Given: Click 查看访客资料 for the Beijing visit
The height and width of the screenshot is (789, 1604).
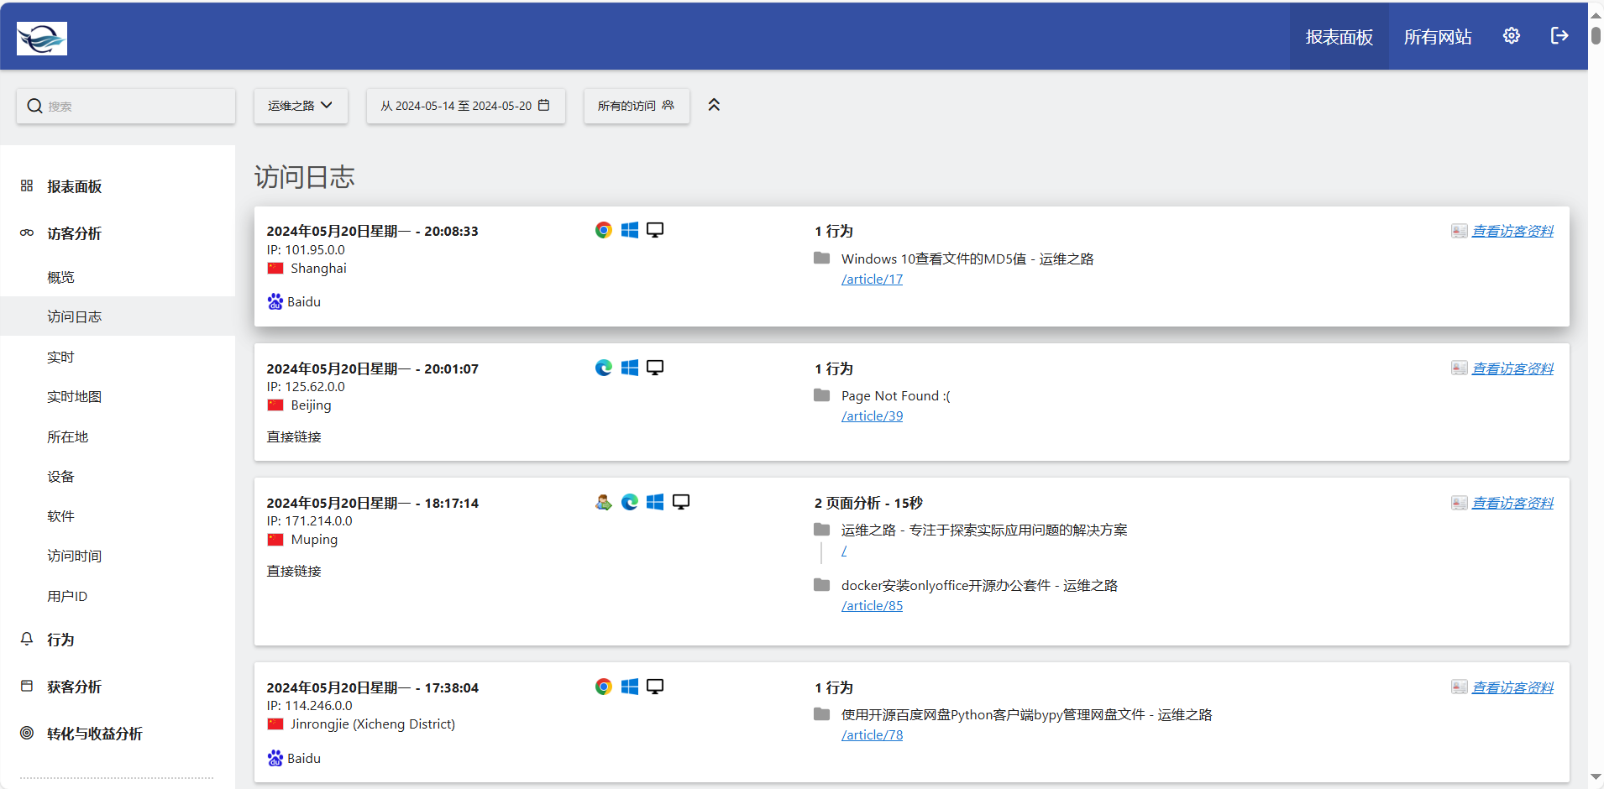Looking at the screenshot, I should click(x=1512, y=368).
